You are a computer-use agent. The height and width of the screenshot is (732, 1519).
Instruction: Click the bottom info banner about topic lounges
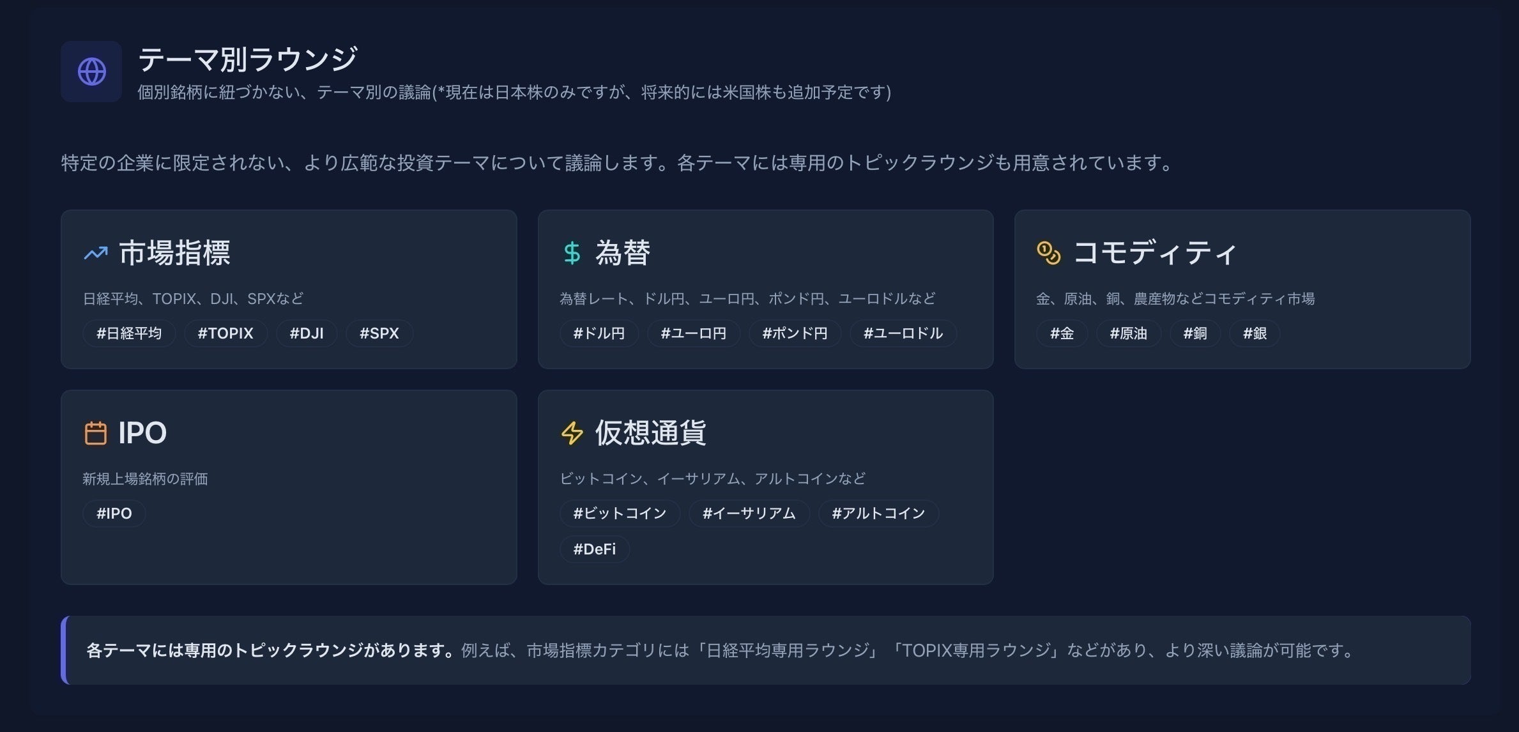coord(759,650)
